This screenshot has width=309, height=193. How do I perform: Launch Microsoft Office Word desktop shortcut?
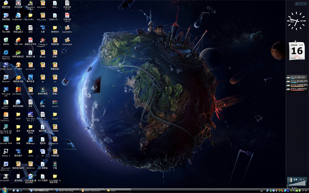point(6,164)
